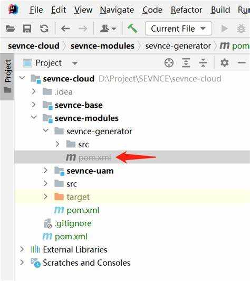
Task: Expand the target folder
Action: click(x=45, y=196)
